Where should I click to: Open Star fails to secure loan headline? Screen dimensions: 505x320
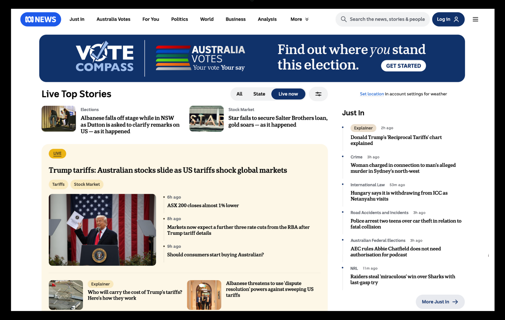[278, 121]
